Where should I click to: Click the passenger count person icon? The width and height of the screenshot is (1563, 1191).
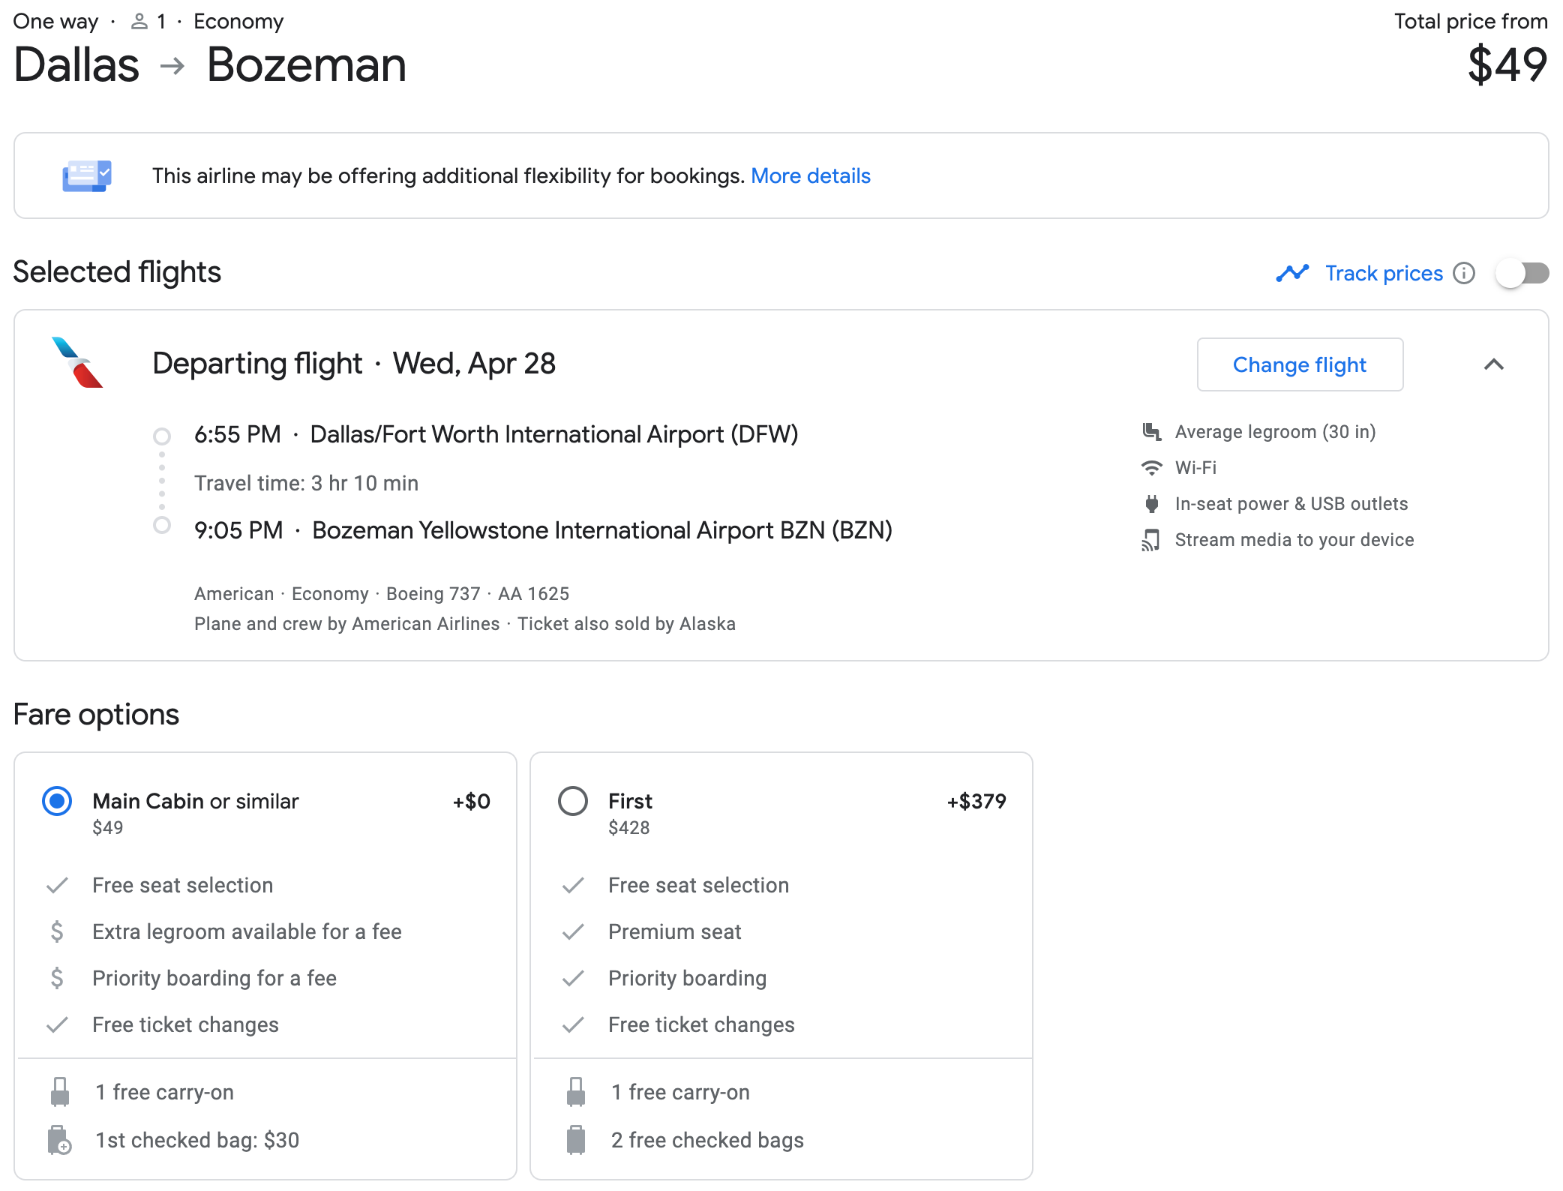(x=139, y=22)
